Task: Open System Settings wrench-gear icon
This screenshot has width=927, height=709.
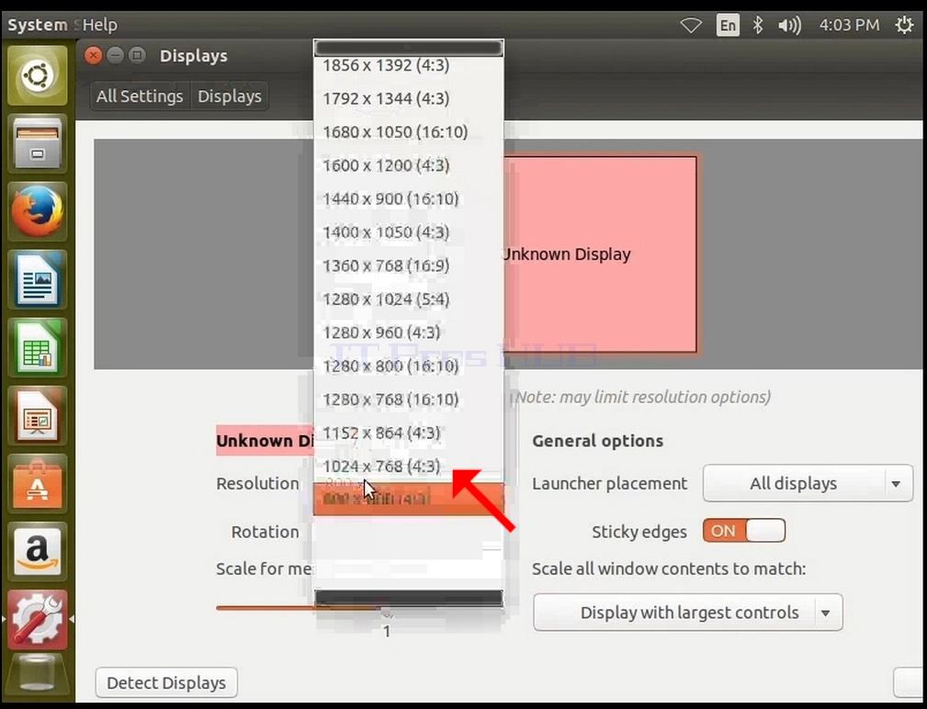Action: point(38,619)
